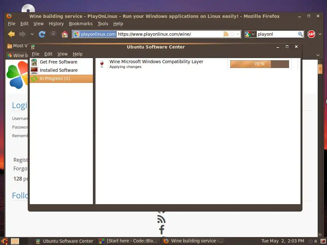327x245 pixels.
Task: Click the RSS feed icon in address bar
Action: click(x=226, y=34)
